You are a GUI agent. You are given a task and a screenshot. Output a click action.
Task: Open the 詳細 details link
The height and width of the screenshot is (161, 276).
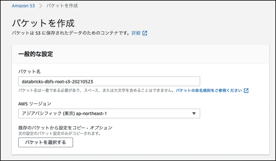point(136,33)
